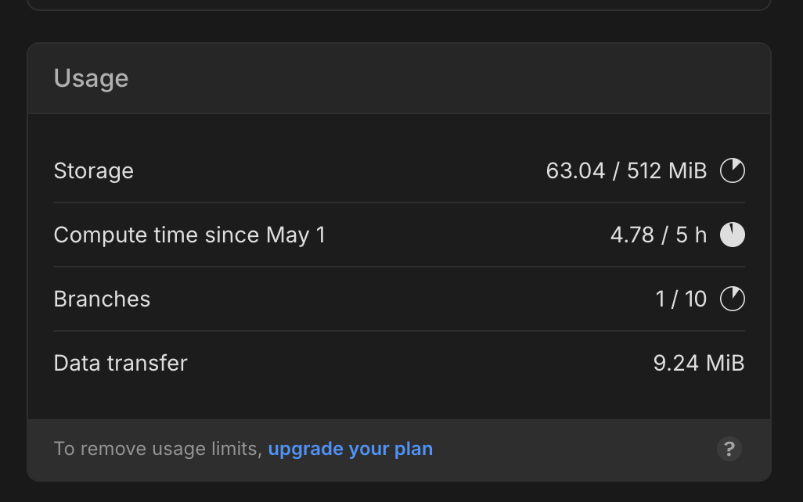The width and height of the screenshot is (803, 502).
Task: Click the current branch count '1'
Action: point(661,299)
